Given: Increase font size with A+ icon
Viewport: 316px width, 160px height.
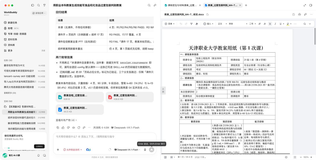Looking at the screenshot, I should tap(260, 24).
